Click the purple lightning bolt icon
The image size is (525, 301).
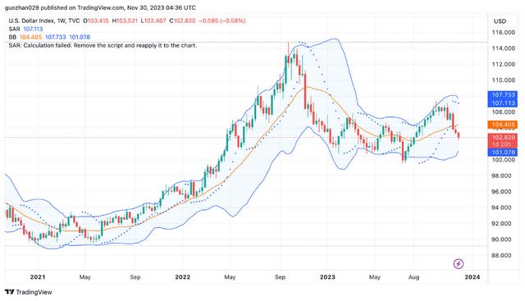point(459,264)
